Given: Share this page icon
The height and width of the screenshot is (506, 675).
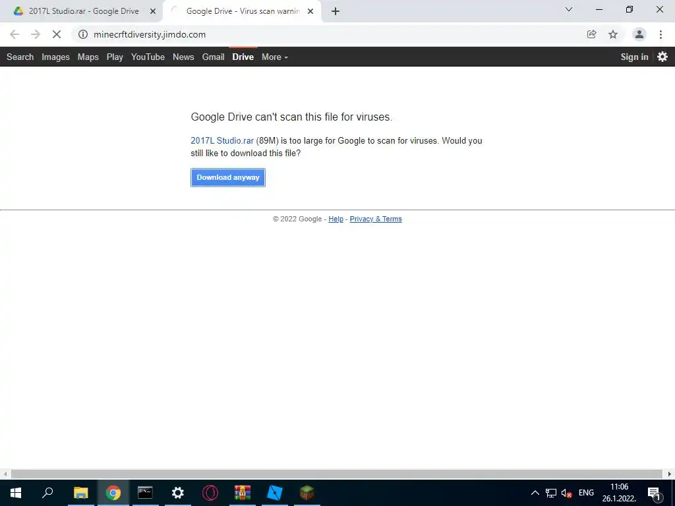Looking at the screenshot, I should tap(591, 34).
